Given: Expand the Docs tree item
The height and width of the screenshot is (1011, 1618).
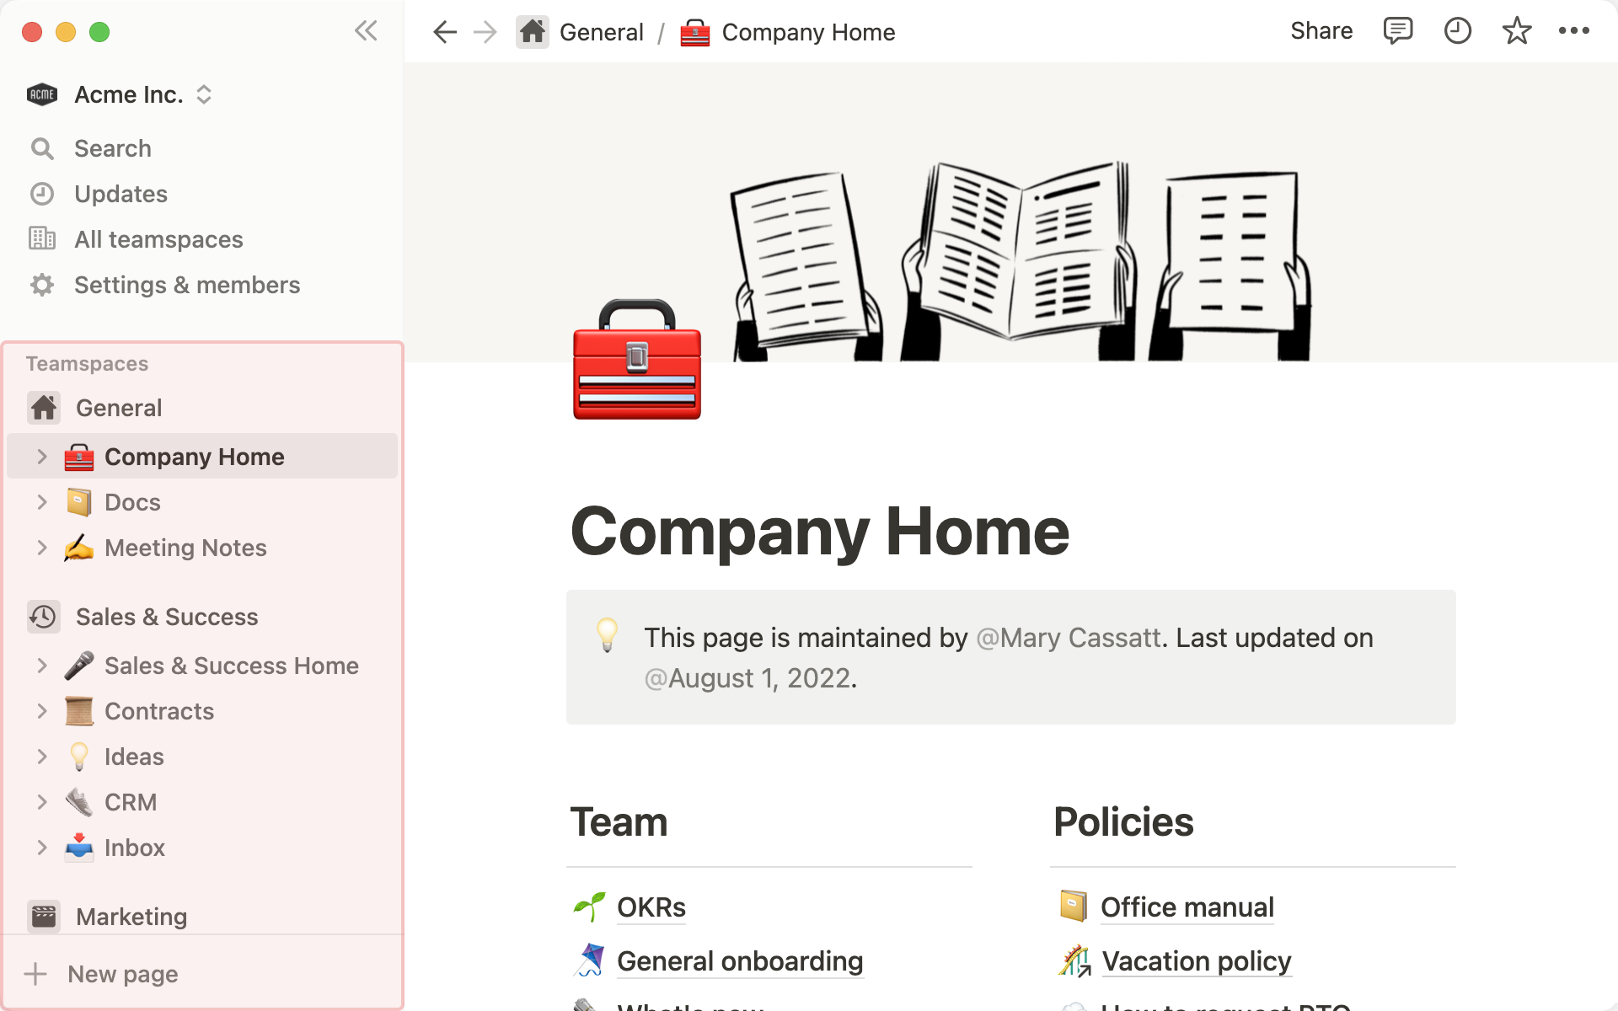Looking at the screenshot, I should (42, 502).
